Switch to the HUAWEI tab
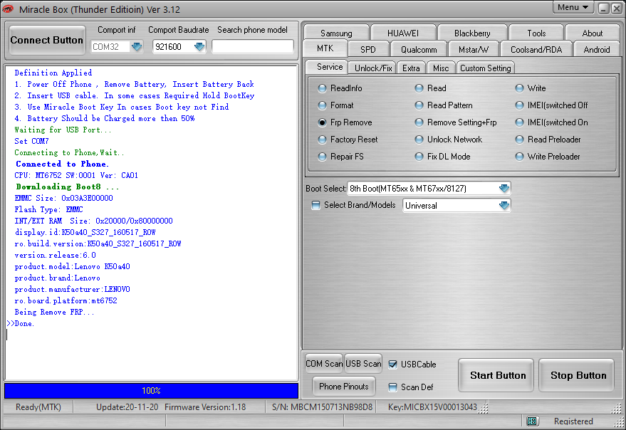626x430 pixels. (x=403, y=33)
